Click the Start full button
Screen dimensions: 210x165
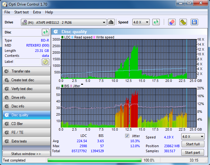click(193, 144)
